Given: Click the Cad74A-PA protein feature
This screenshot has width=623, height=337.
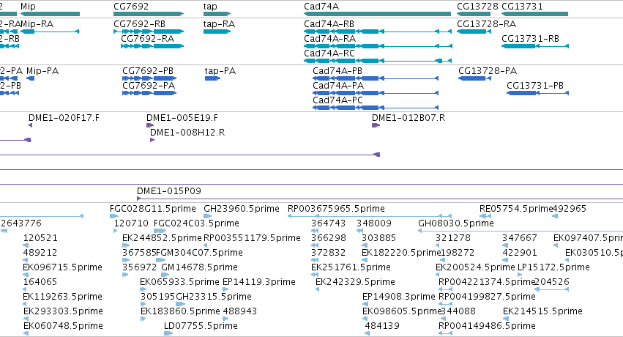Looking at the screenshot, I should click(x=376, y=93).
